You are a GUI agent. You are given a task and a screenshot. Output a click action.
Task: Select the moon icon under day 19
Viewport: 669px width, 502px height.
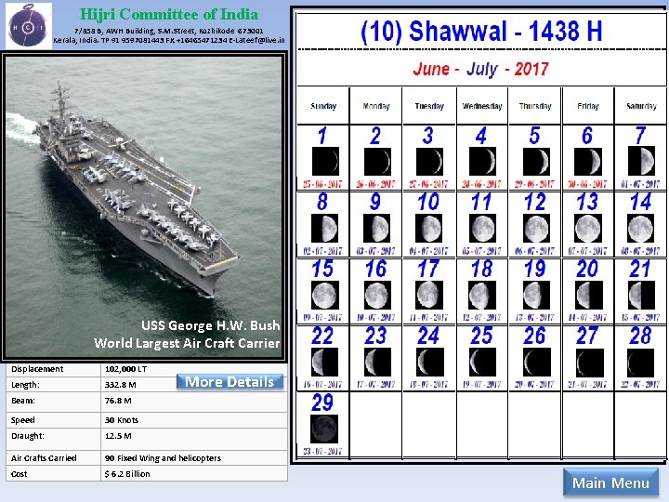tap(536, 295)
